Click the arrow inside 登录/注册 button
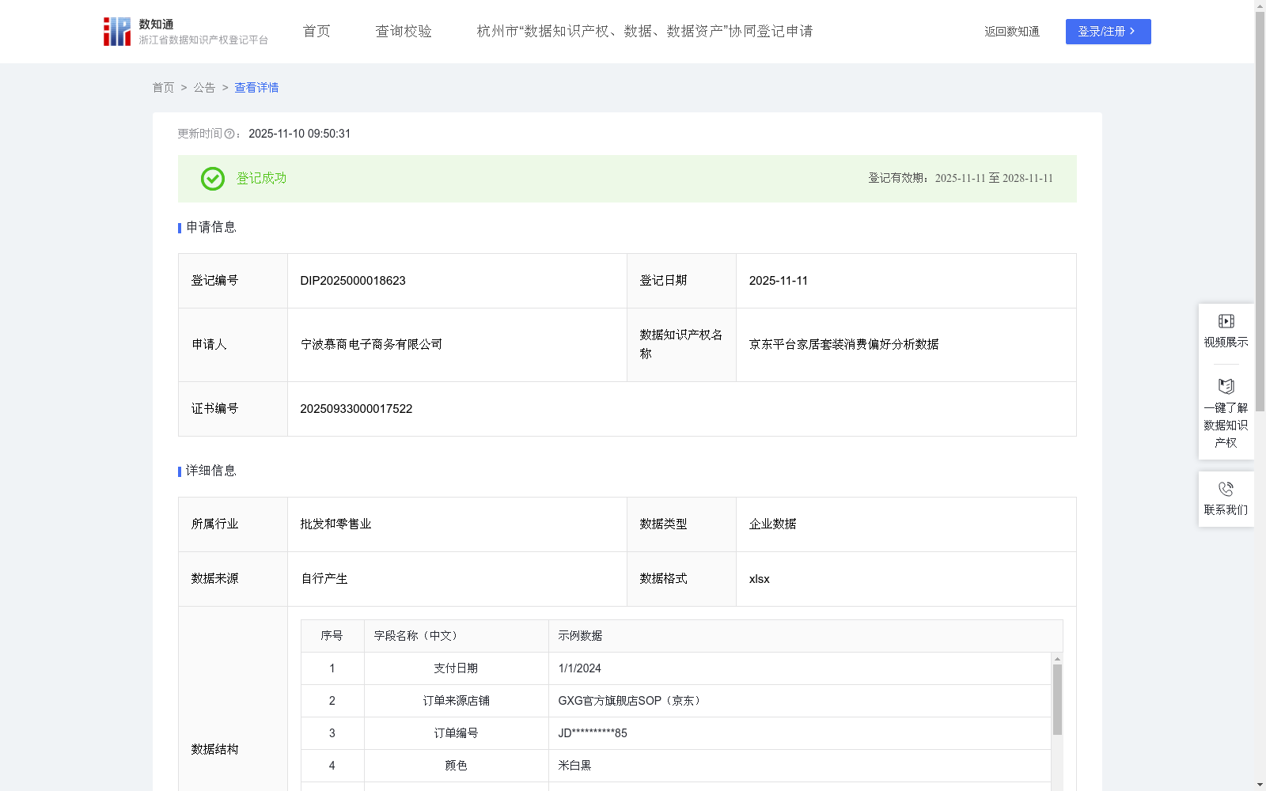Screen dimensions: 1266x791 1133,32
